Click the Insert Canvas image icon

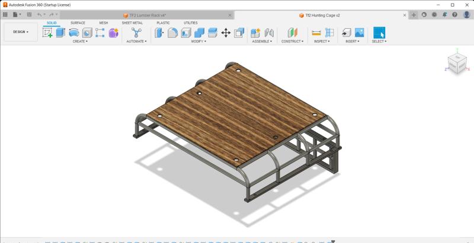(359, 33)
